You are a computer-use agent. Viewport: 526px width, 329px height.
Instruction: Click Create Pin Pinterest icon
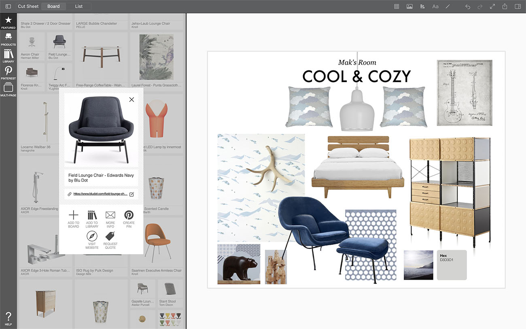point(129,215)
